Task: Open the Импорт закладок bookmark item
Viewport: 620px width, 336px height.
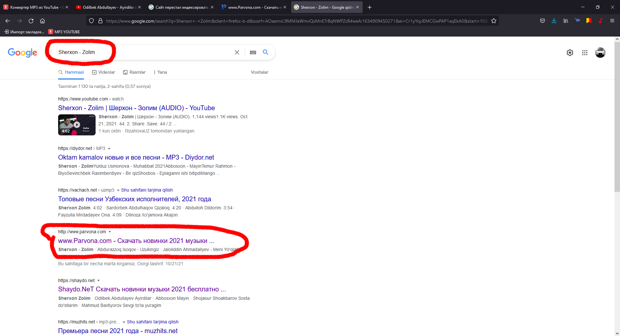Action: [x=24, y=32]
